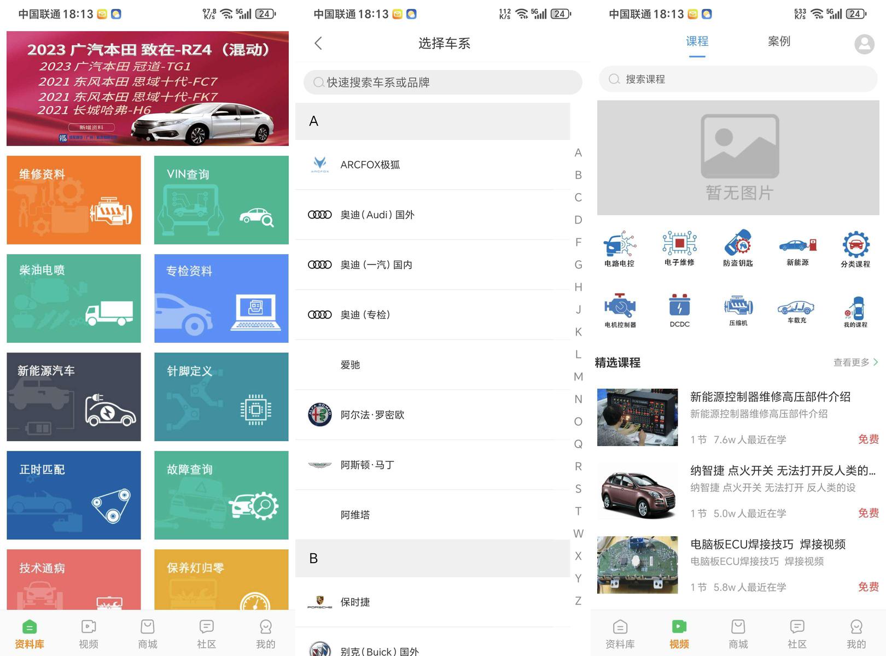The height and width of the screenshot is (656, 886).
Task: Open the 保养灯归零 tile
Action: 221,579
